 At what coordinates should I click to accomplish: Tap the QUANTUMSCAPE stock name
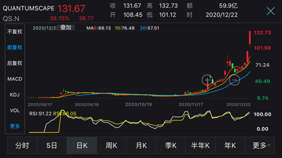(29, 8)
